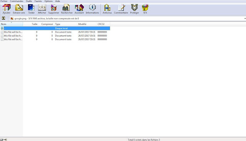Sort by the Nom column header
246x141 pixels.
click(x=12, y=24)
